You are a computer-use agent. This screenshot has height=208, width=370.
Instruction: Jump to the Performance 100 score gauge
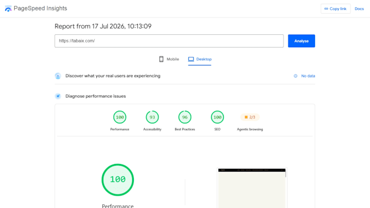(120, 117)
